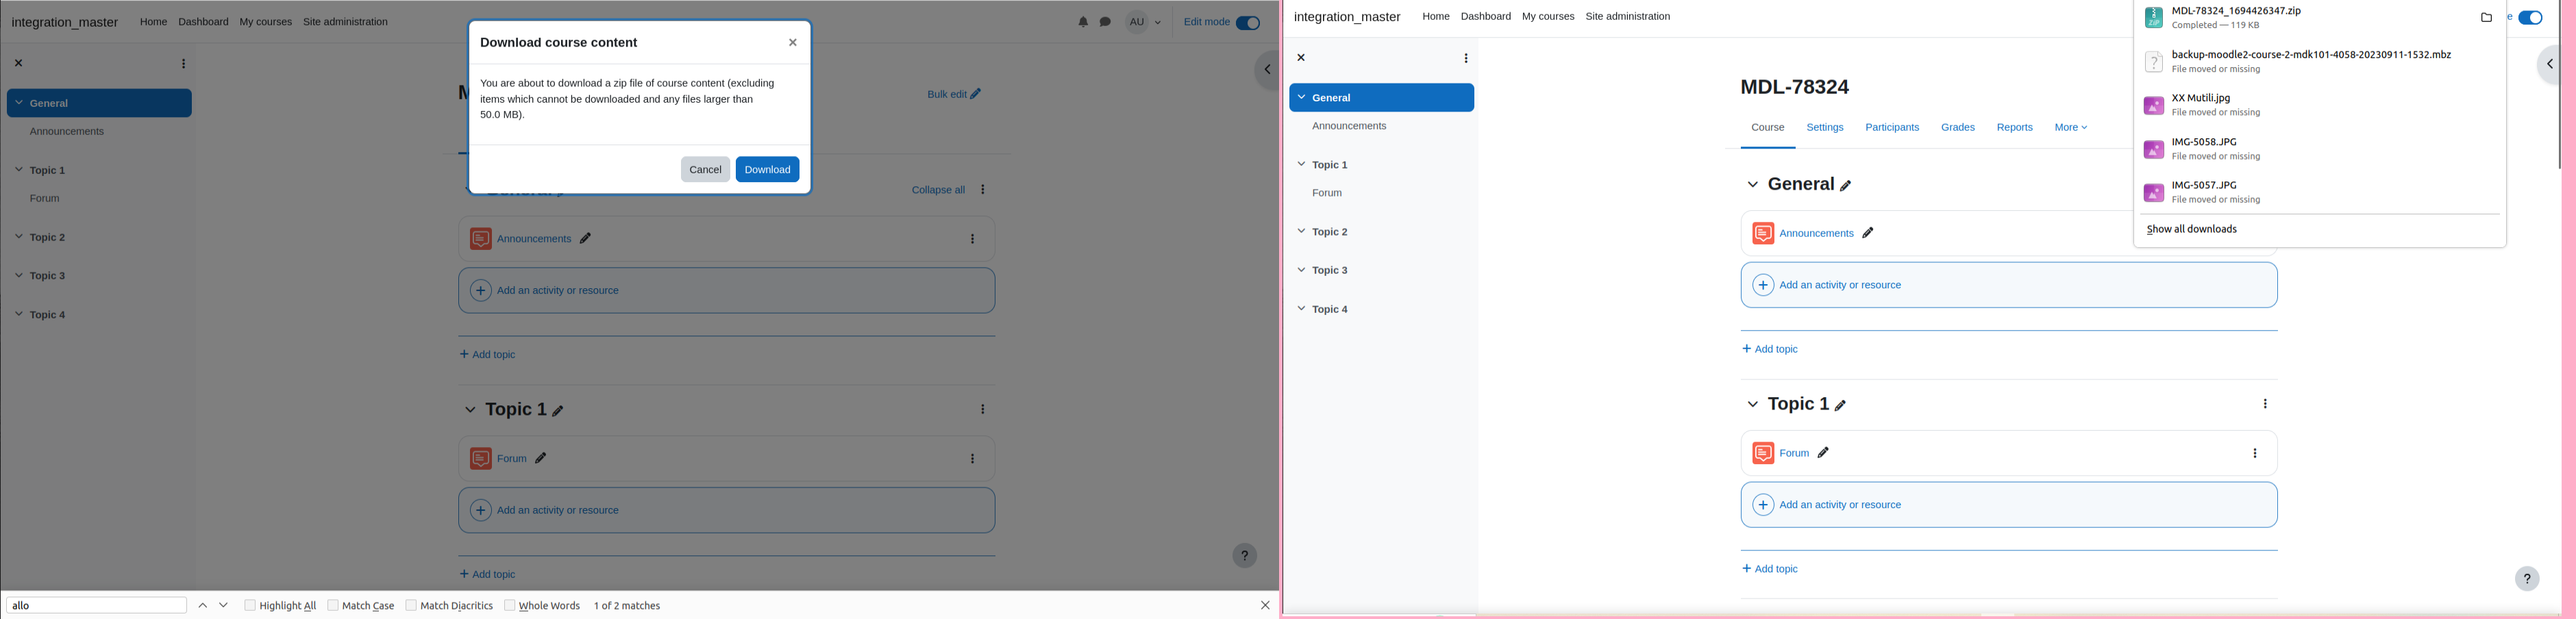
Task: Close the course index drawer in left window
Action: coord(19,63)
